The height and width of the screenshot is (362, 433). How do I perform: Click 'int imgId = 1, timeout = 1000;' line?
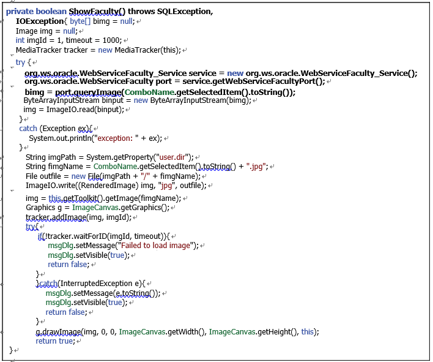tap(68, 40)
